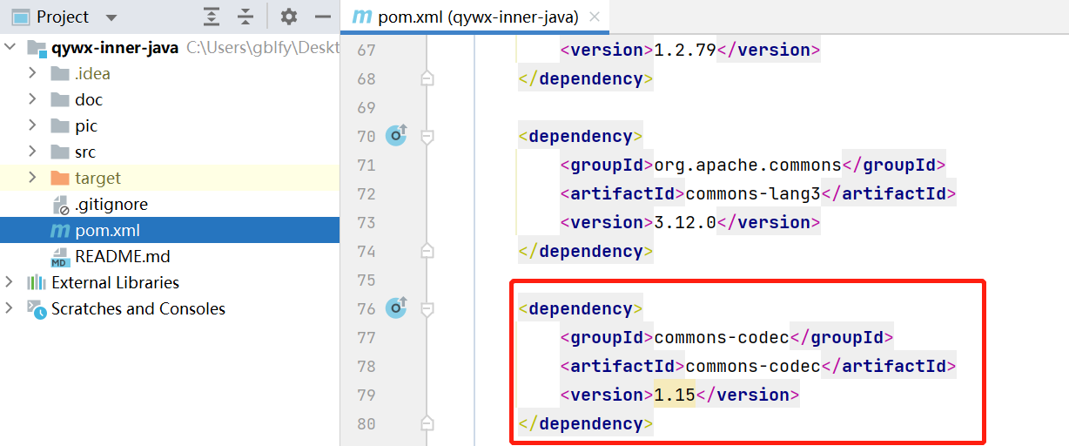Viewport: 1069px width, 446px height.
Task: Open Project panel settings gear
Action: (289, 17)
